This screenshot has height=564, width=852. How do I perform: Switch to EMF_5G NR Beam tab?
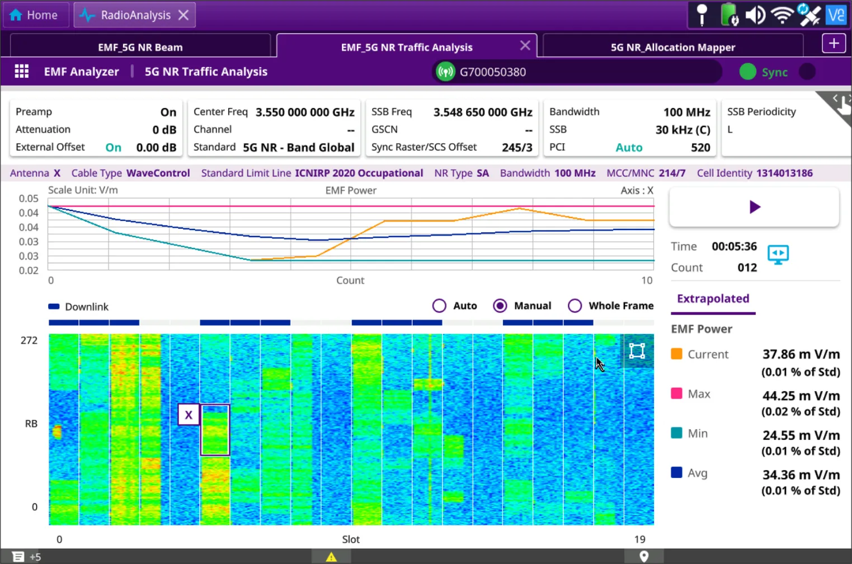140,47
